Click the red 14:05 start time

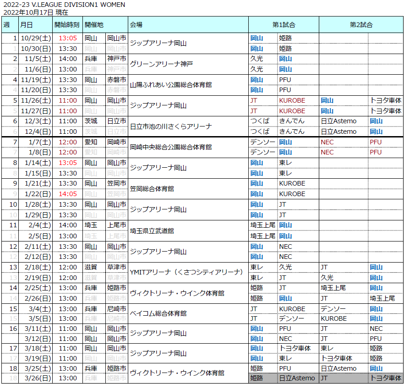pos(68,194)
